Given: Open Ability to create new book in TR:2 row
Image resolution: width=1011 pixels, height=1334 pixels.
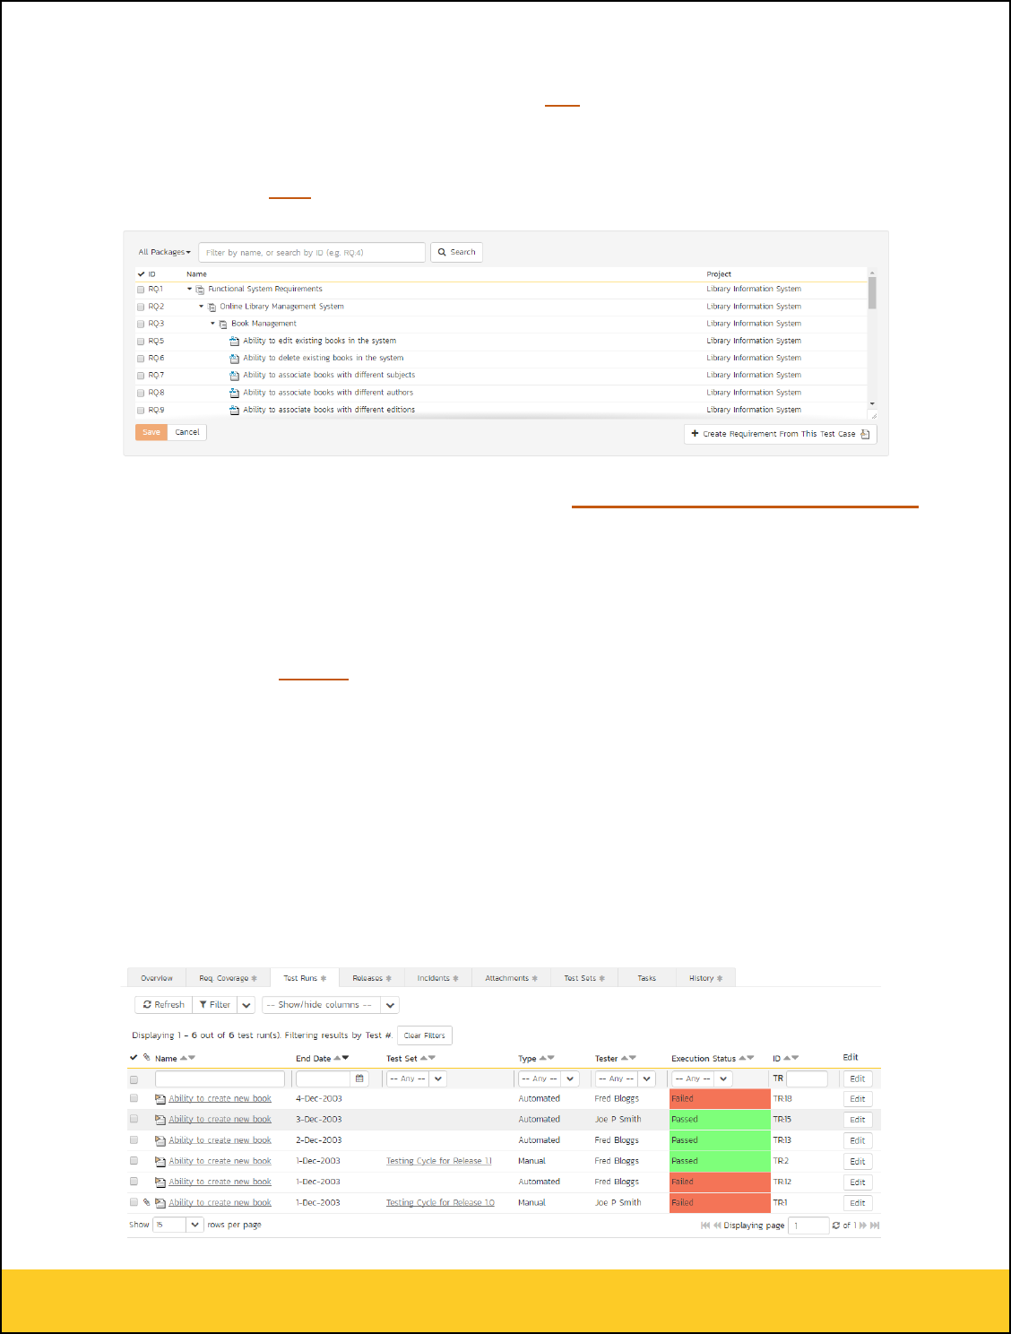Looking at the screenshot, I should (220, 1161).
